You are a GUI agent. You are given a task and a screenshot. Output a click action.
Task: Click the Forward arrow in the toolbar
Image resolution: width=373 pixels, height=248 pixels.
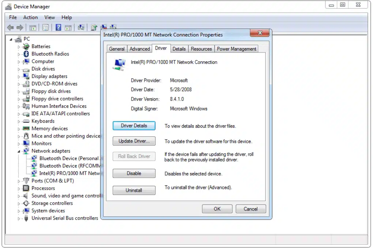[x=20, y=27]
